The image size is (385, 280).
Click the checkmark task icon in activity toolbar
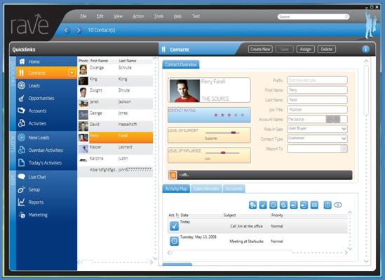[263, 204]
